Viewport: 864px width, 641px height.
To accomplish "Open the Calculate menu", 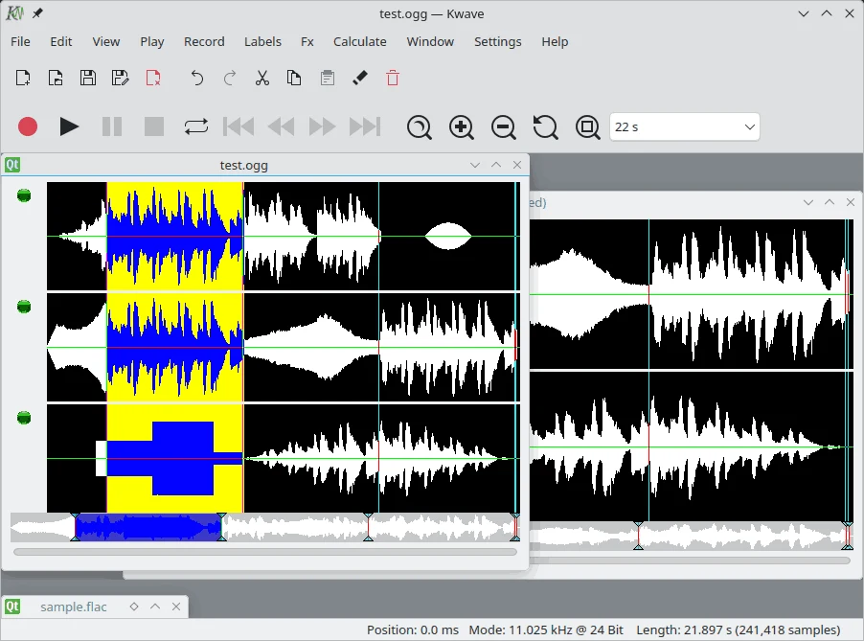I will click(360, 41).
